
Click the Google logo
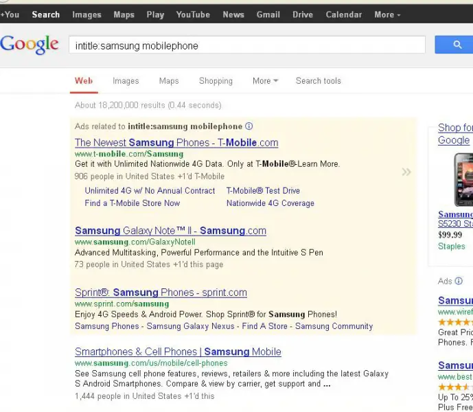coord(30,45)
